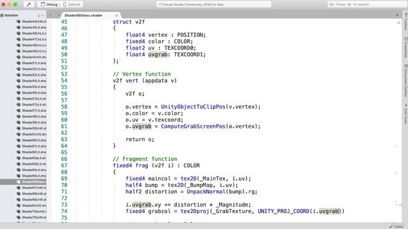The height and width of the screenshot is (229, 408).
Task: Click 'struct v2f' on line 45
Action: (129, 22)
